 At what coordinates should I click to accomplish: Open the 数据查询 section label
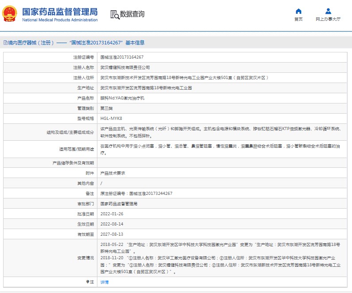click(x=132, y=14)
